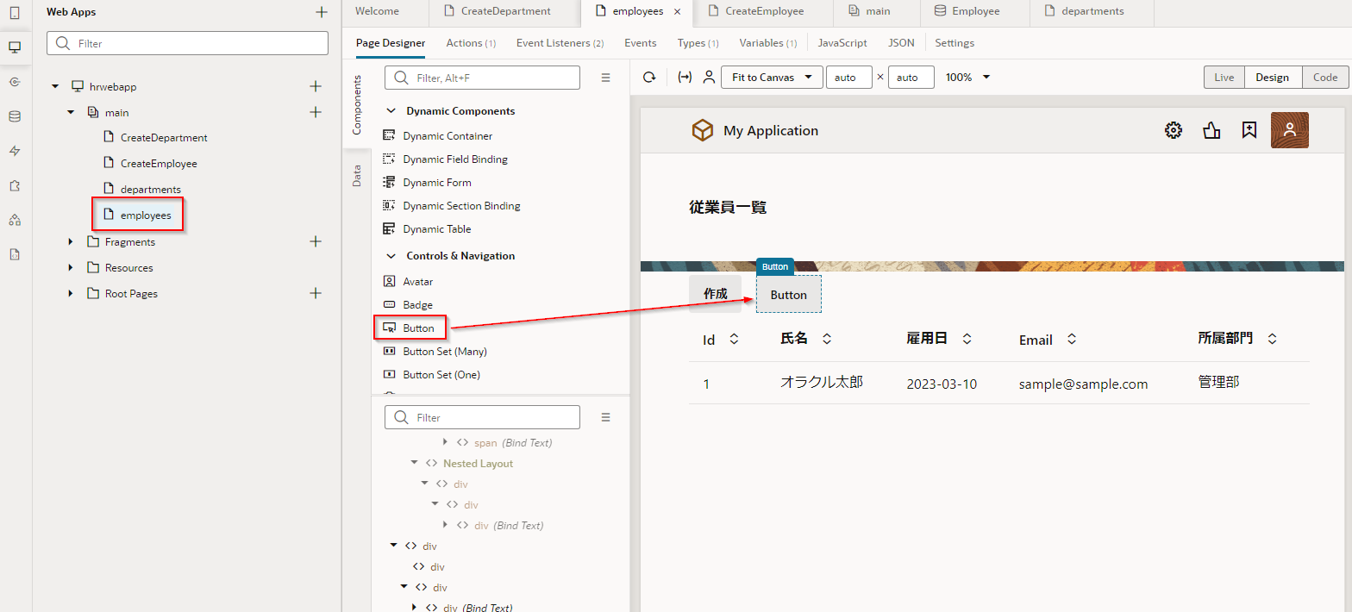1352x612 pixels.
Task: Switch to the CreateEmployee editor tab
Action: click(763, 12)
